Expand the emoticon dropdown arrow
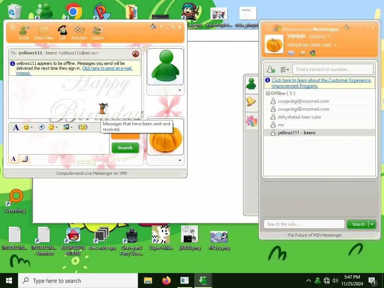The width and height of the screenshot is (384, 288). [x=31, y=127]
